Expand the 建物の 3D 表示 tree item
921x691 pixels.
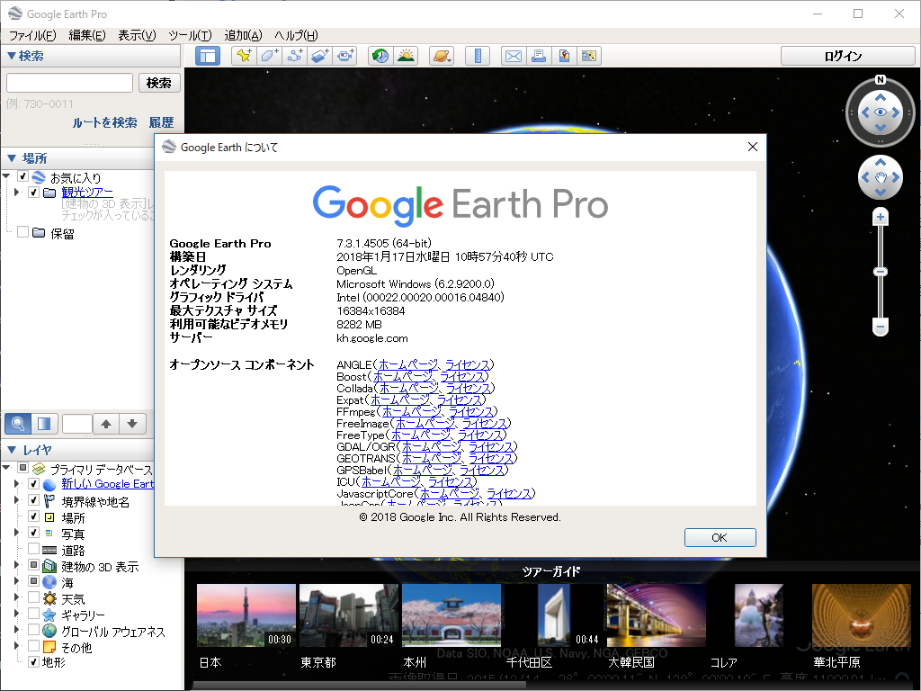click(18, 564)
